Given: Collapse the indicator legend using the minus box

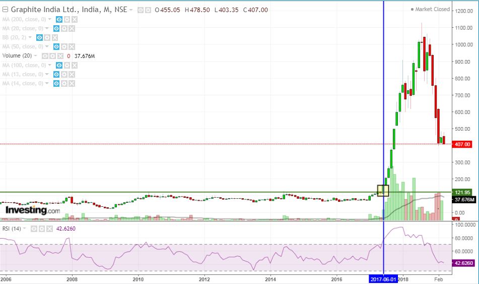Looking at the screenshot, I should tap(5, 10).
